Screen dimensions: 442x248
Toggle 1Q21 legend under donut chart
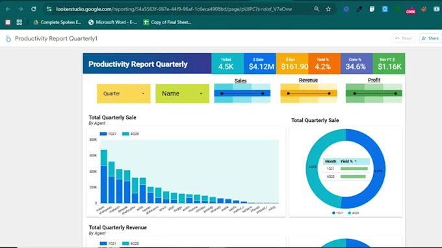tap(338, 213)
